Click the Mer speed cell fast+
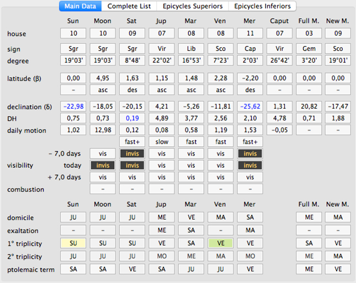Screen dimensions: 356x283 pos(250,142)
